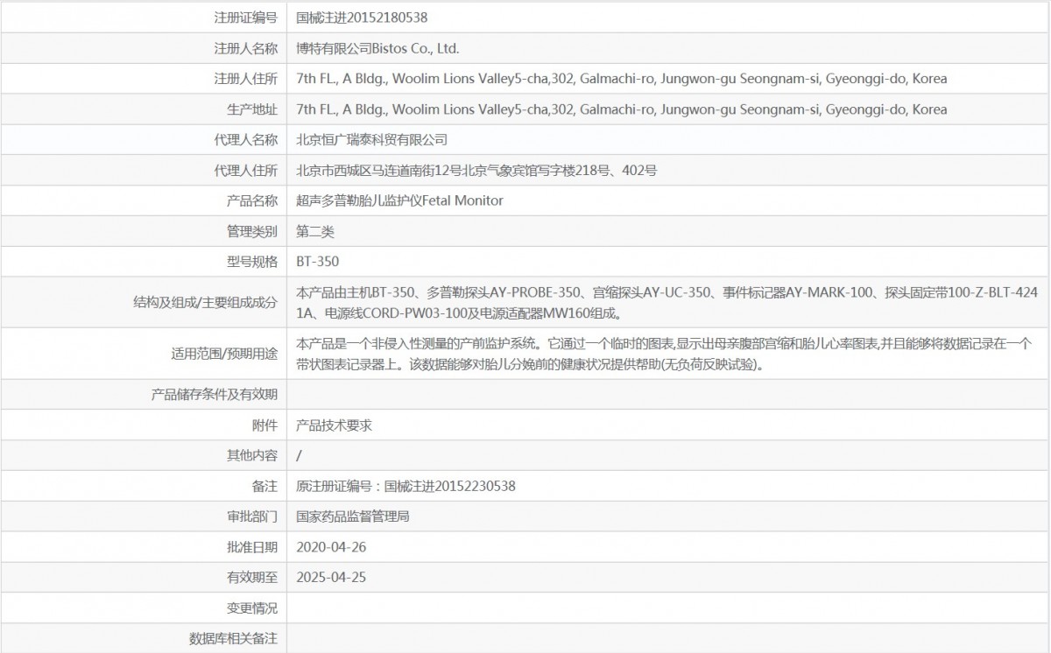
Task: Click management category value 第二类
Action: pyautogui.click(x=315, y=231)
